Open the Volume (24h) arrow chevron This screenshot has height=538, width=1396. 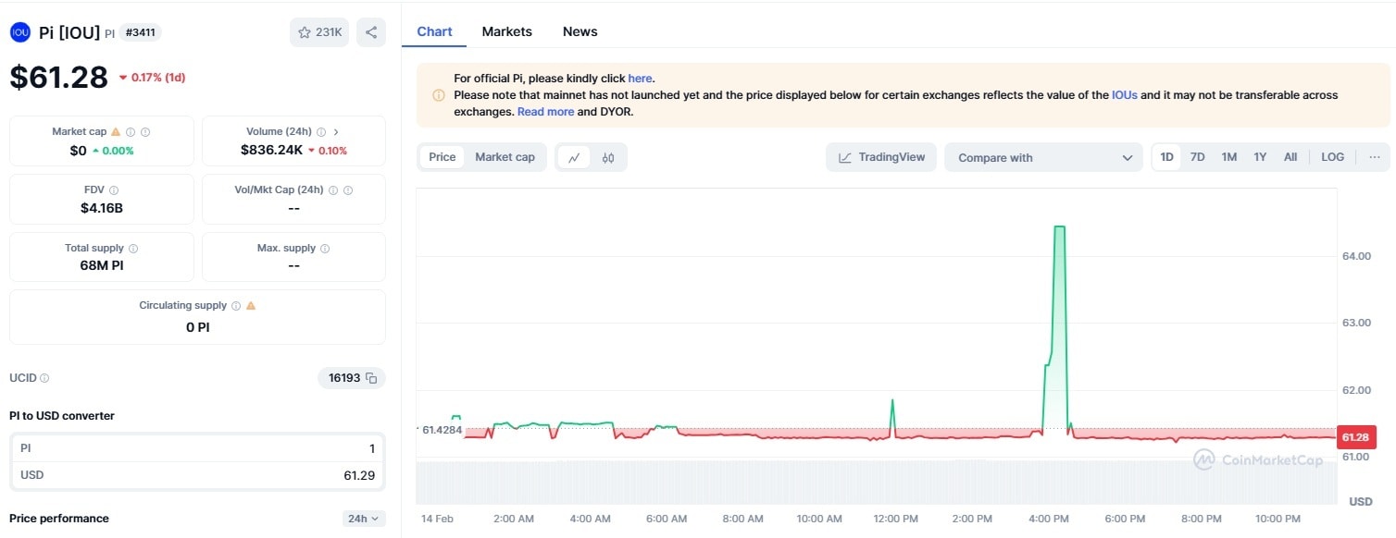click(336, 132)
